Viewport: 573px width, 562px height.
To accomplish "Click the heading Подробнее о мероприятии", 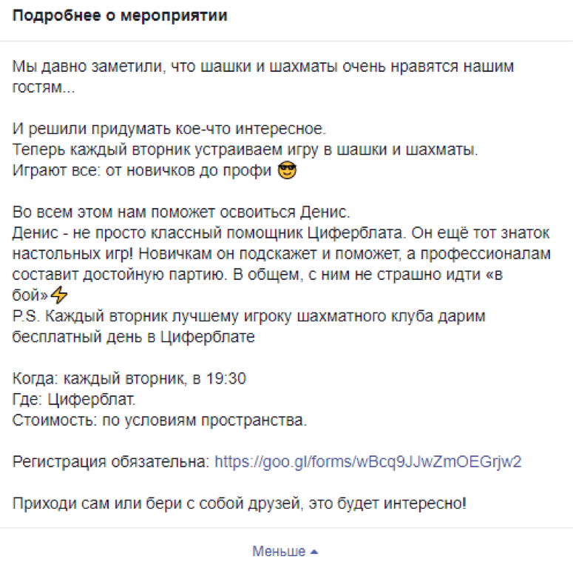I will pos(120,16).
